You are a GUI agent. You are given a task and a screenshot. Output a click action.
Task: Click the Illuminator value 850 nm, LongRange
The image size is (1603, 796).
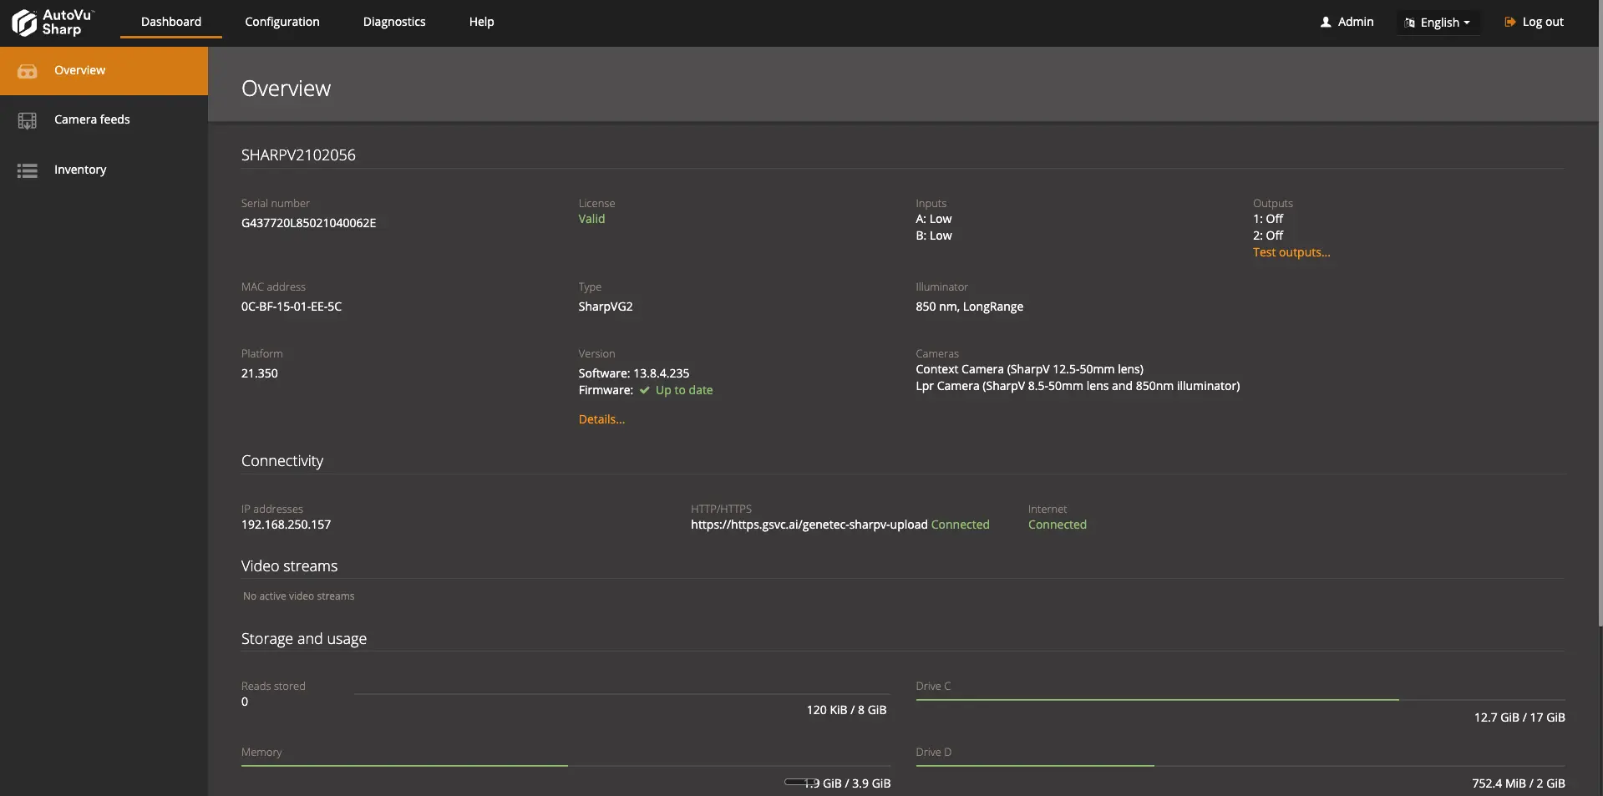pyautogui.click(x=970, y=307)
